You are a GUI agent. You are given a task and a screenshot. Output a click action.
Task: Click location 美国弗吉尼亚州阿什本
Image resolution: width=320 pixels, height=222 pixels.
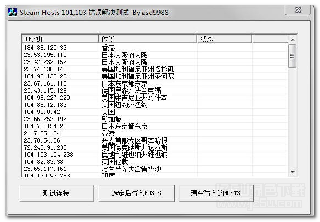[x=134, y=98]
